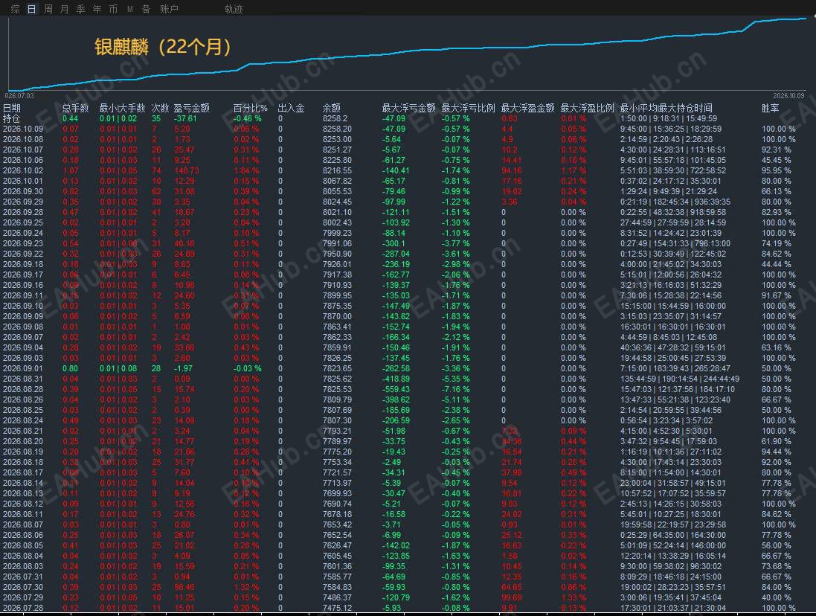Click the 2026.10.02 date cell
This screenshot has height=616, width=816.
point(23,170)
